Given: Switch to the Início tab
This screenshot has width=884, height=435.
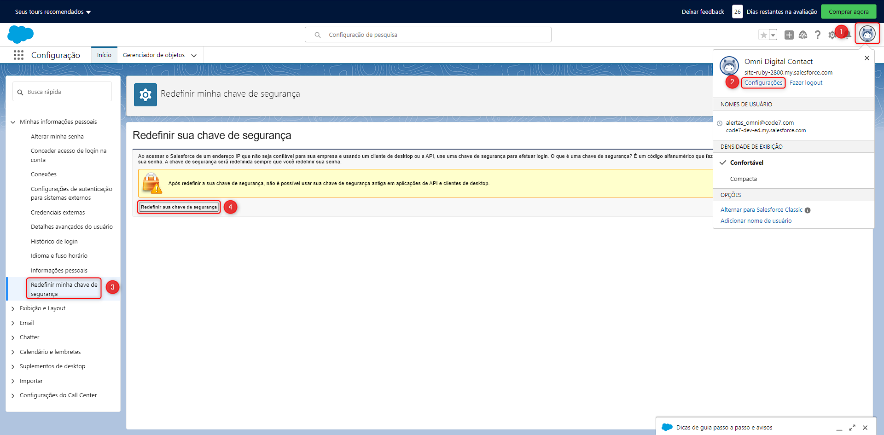Looking at the screenshot, I should 104,55.
